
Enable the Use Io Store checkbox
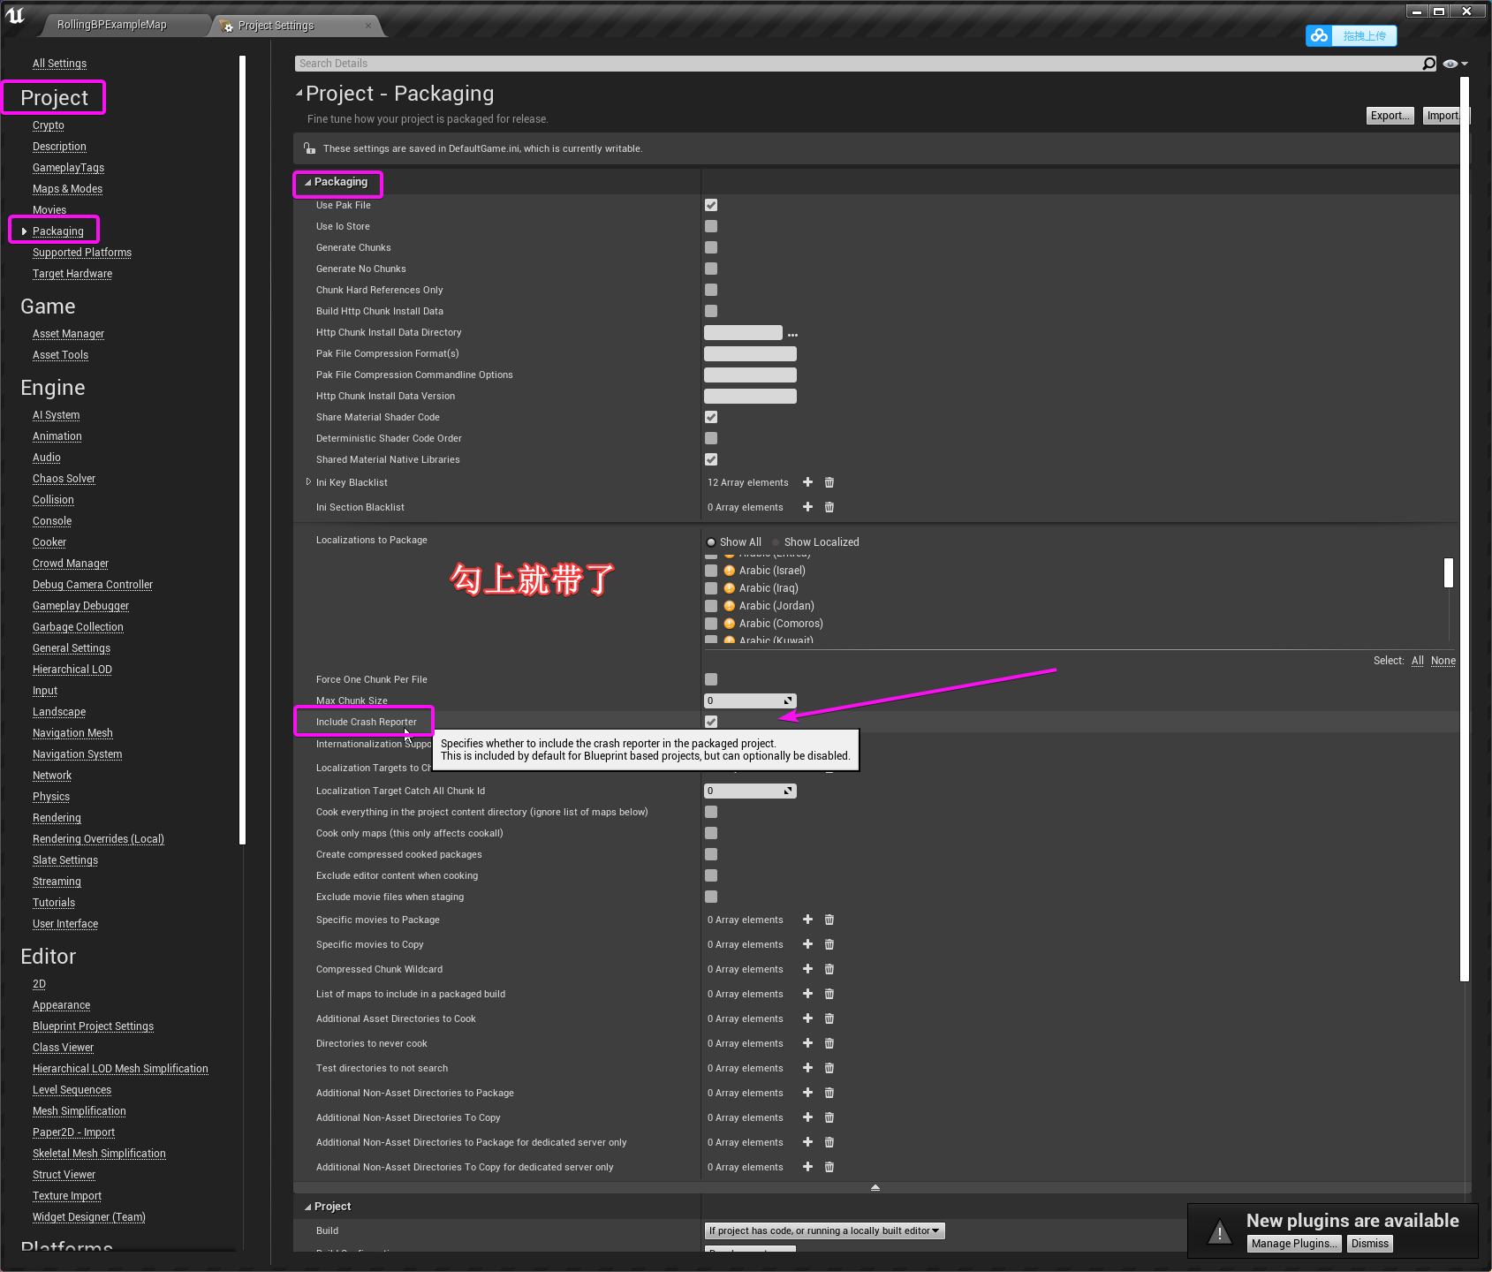point(711,226)
